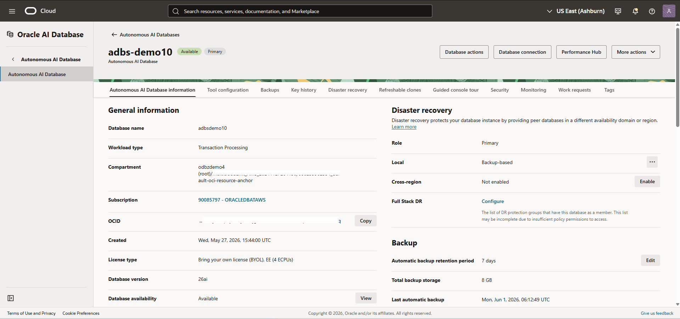The width and height of the screenshot is (680, 319).
Task: Collapse the side panel icon
Action: [x=11, y=298]
